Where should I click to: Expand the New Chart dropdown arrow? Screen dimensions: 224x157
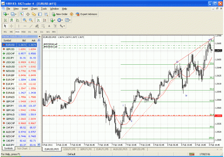[8, 14]
